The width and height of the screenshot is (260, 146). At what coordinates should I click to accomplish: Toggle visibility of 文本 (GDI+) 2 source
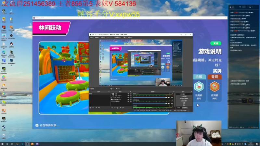(128, 98)
